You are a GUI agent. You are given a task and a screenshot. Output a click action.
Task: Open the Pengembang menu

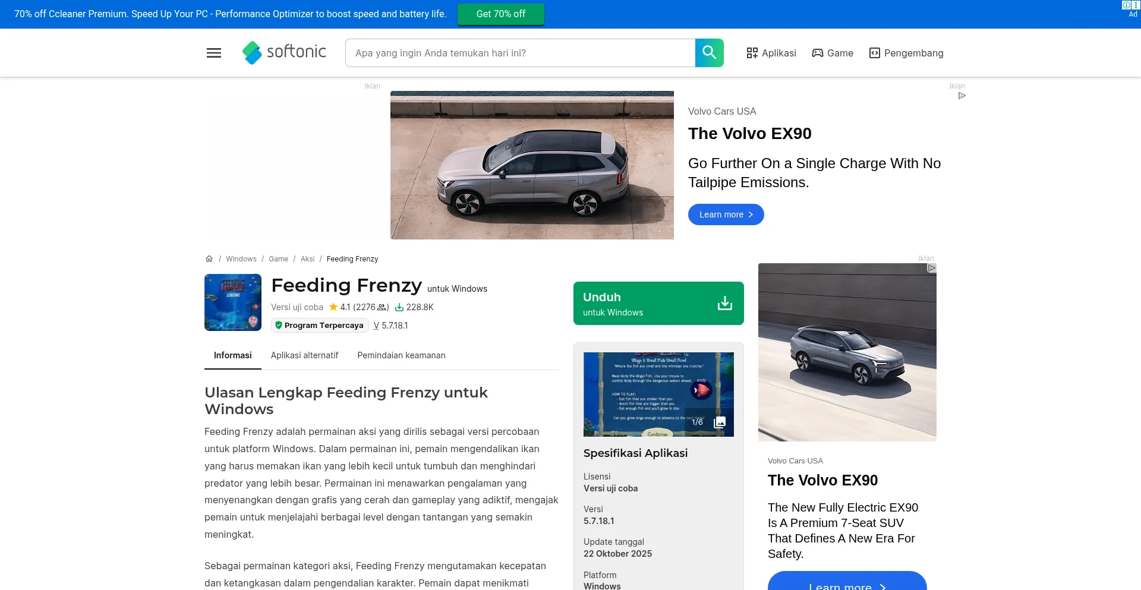[x=906, y=53]
